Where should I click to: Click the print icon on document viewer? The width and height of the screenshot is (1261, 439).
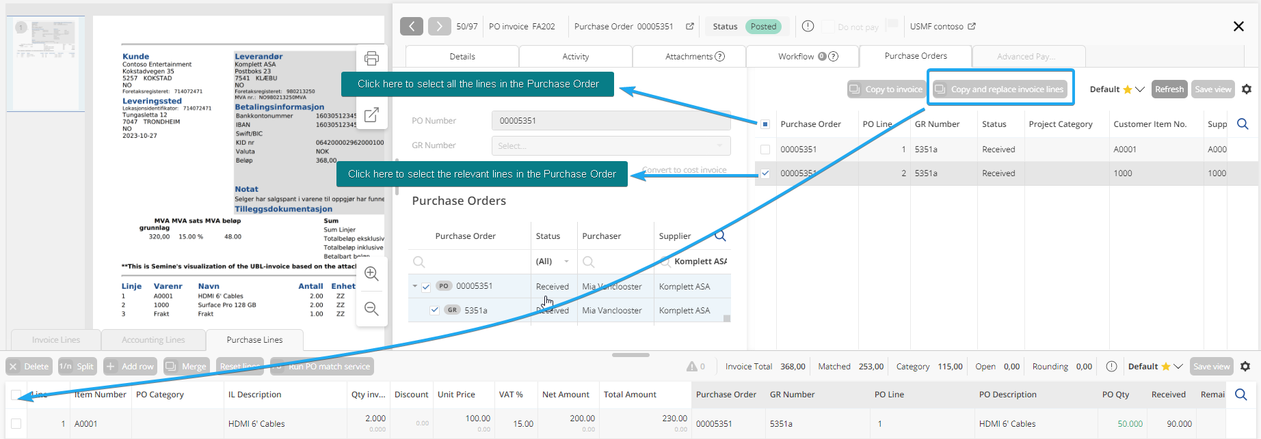coord(371,59)
